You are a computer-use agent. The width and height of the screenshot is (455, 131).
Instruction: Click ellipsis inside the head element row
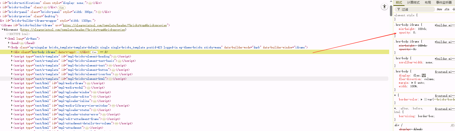(x=22, y=43)
